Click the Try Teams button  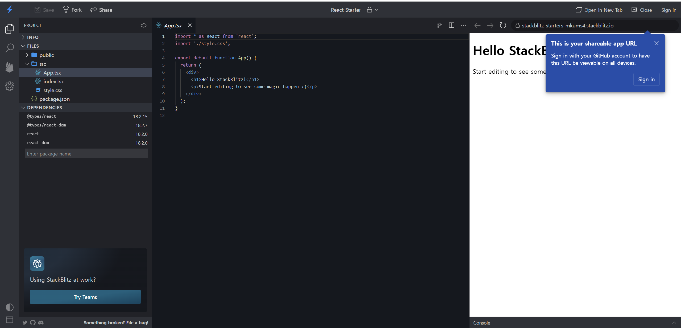[x=85, y=297]
